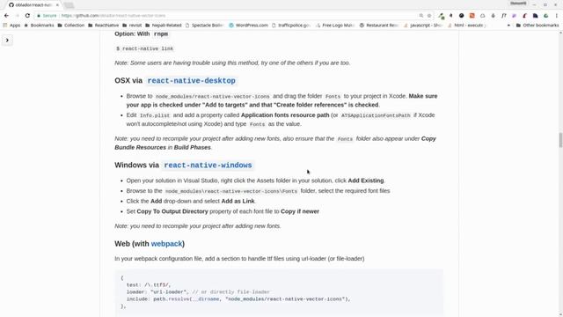Open the WordPress.com bookmark
Screen dimensions: 563x317
pos(248,26)
